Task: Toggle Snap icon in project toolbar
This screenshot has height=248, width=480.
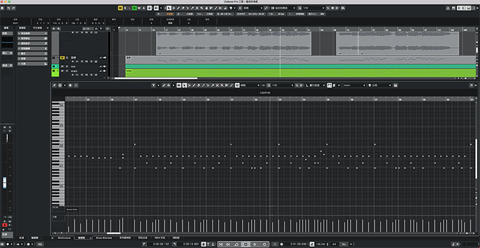Action: coord(240,8)
